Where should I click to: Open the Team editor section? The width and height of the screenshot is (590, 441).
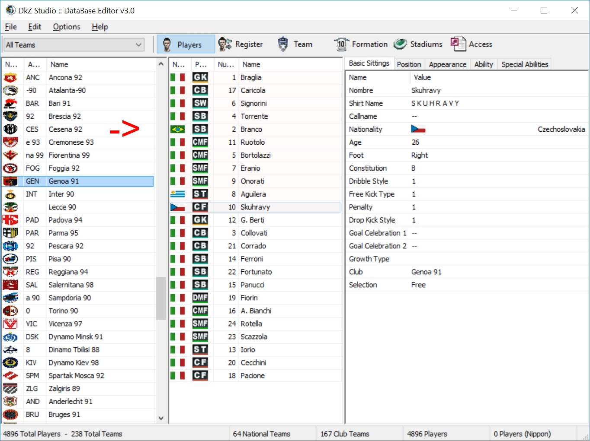point(295,44)
